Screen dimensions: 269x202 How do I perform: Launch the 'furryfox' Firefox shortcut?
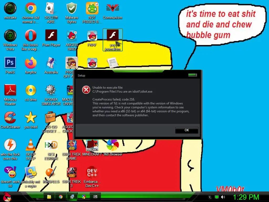30,65
